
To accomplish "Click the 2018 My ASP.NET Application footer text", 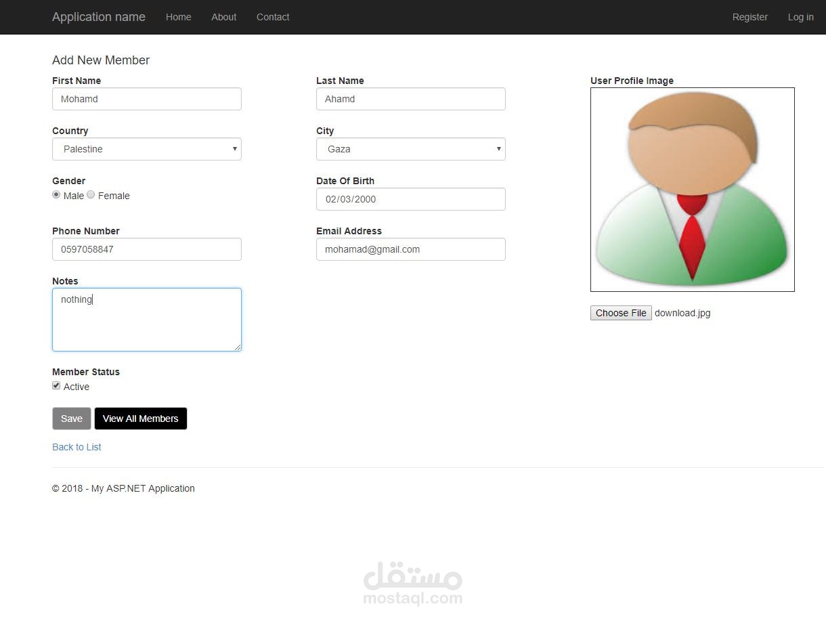I will (x=123, y=488).
